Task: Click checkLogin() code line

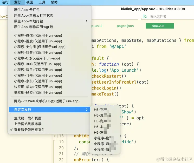Action: (106, 88)
